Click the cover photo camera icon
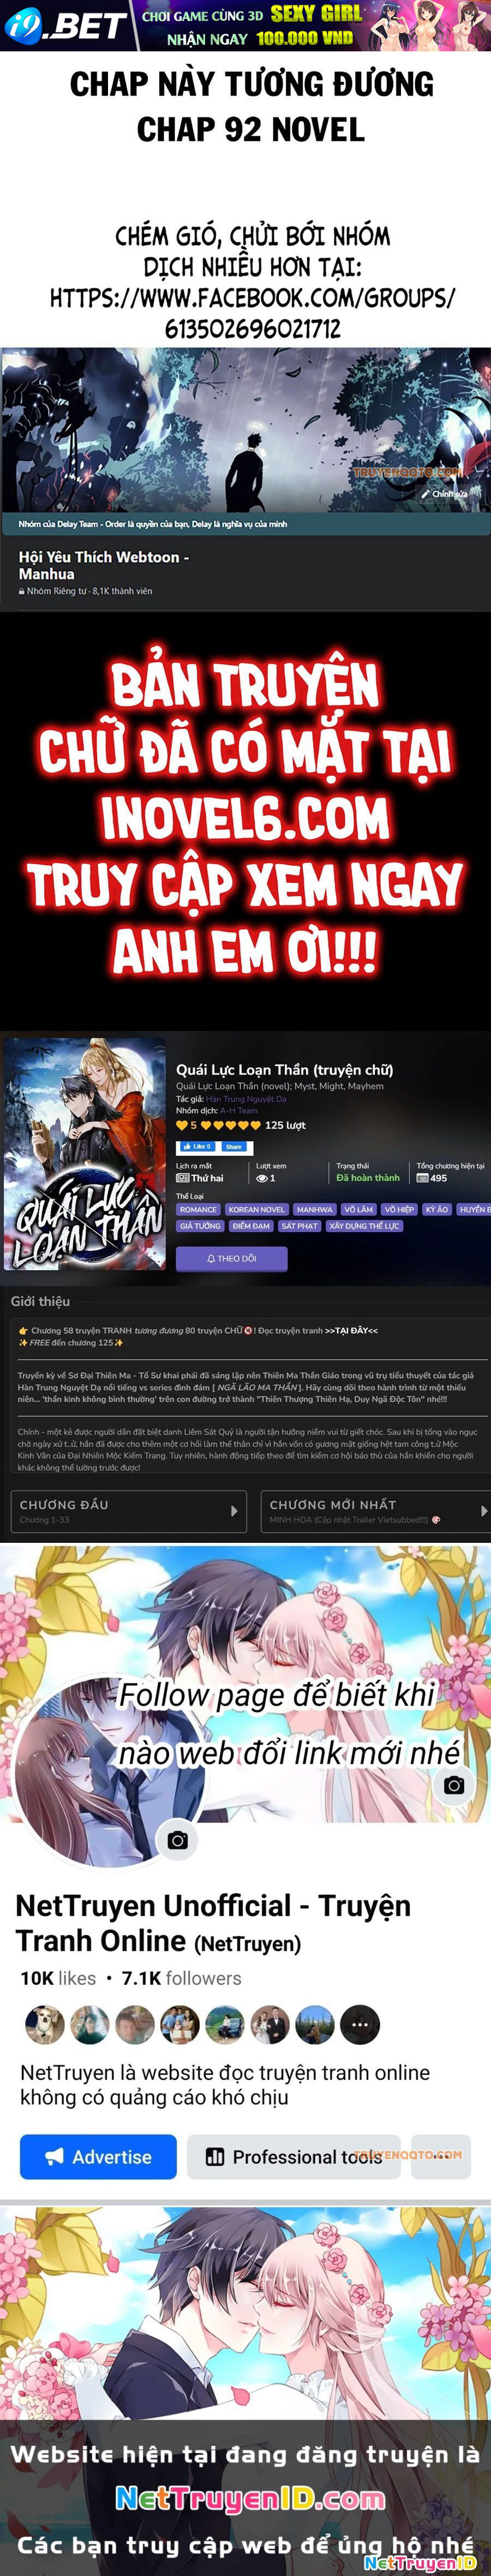Image resolution: width=491 pixels, height=2576 pixels. [x=454, y=1785]
